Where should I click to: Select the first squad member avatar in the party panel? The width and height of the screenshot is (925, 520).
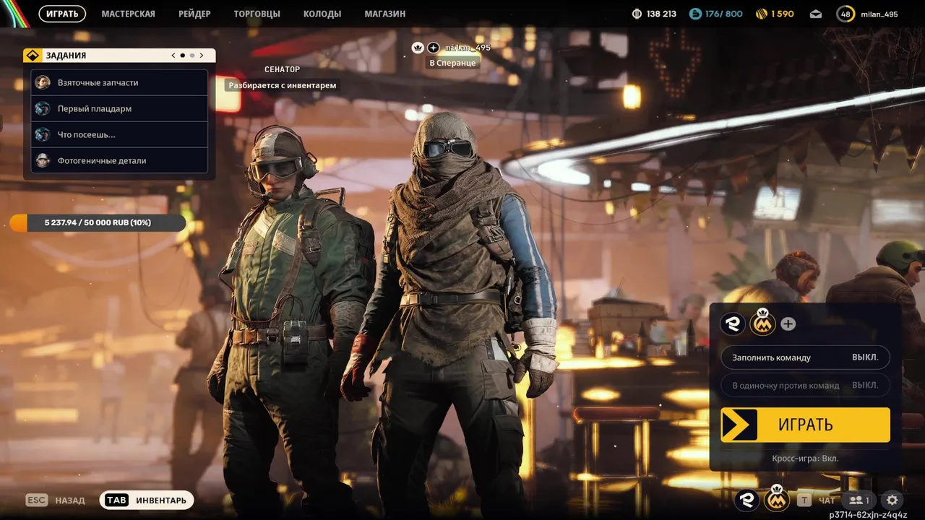(x=733, y=324)
